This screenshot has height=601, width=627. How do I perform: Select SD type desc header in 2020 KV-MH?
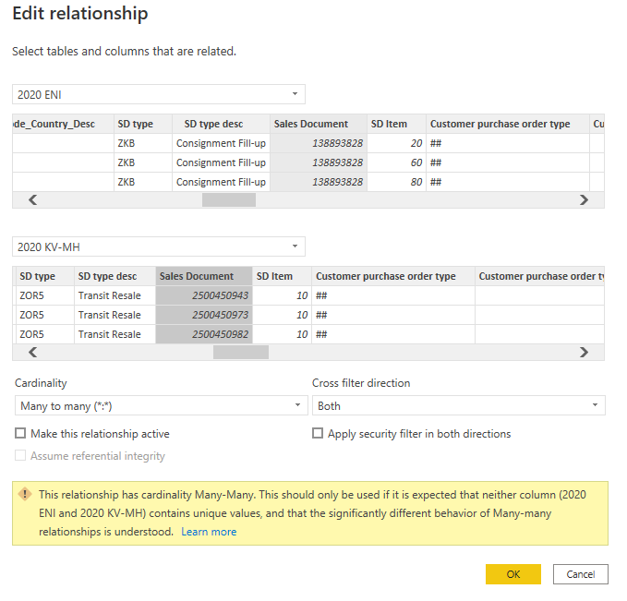[115, 276]
